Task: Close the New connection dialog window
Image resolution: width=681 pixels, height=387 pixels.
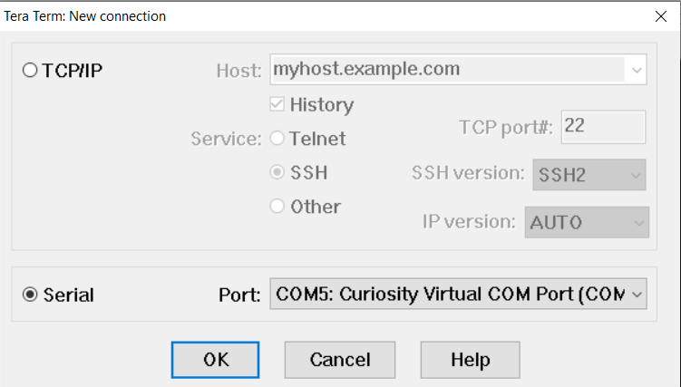Action: click(659, 15)
